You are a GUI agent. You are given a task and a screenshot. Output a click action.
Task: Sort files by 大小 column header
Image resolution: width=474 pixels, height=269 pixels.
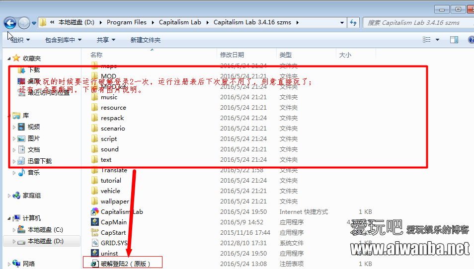(x=345, y=55)
